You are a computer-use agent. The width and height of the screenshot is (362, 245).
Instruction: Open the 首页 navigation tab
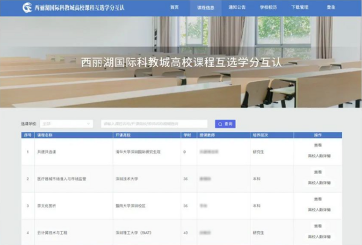tap(174, 7)
